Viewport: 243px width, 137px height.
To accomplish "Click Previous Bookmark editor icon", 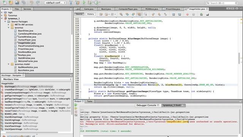I will [153, 14].
